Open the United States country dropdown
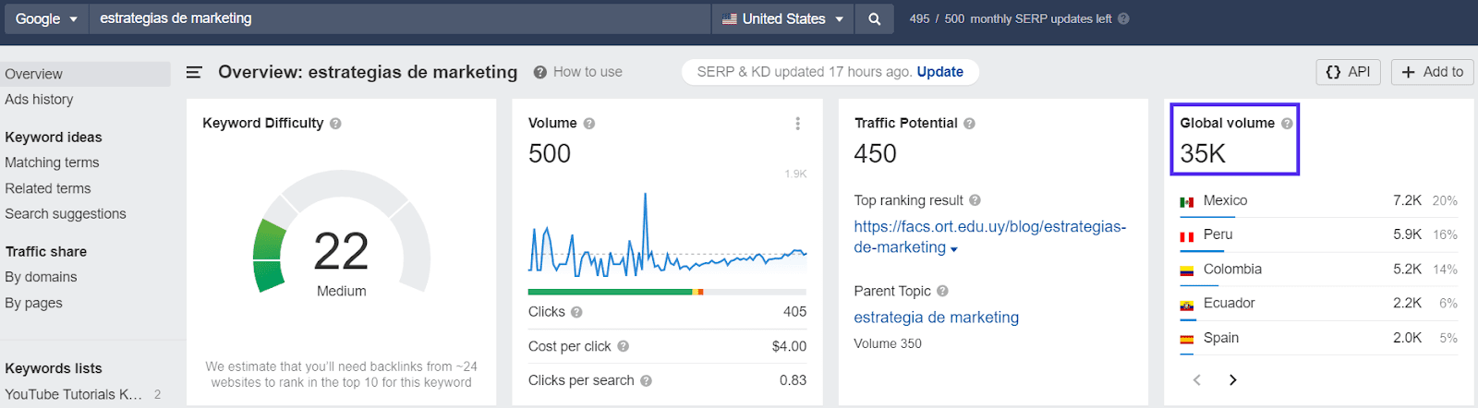 pos(782,18)
